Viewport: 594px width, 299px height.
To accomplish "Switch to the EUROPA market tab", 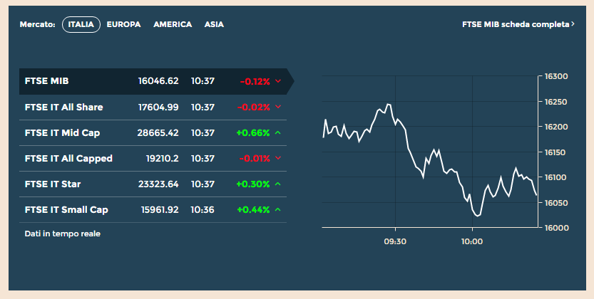I will pos(123,24).
